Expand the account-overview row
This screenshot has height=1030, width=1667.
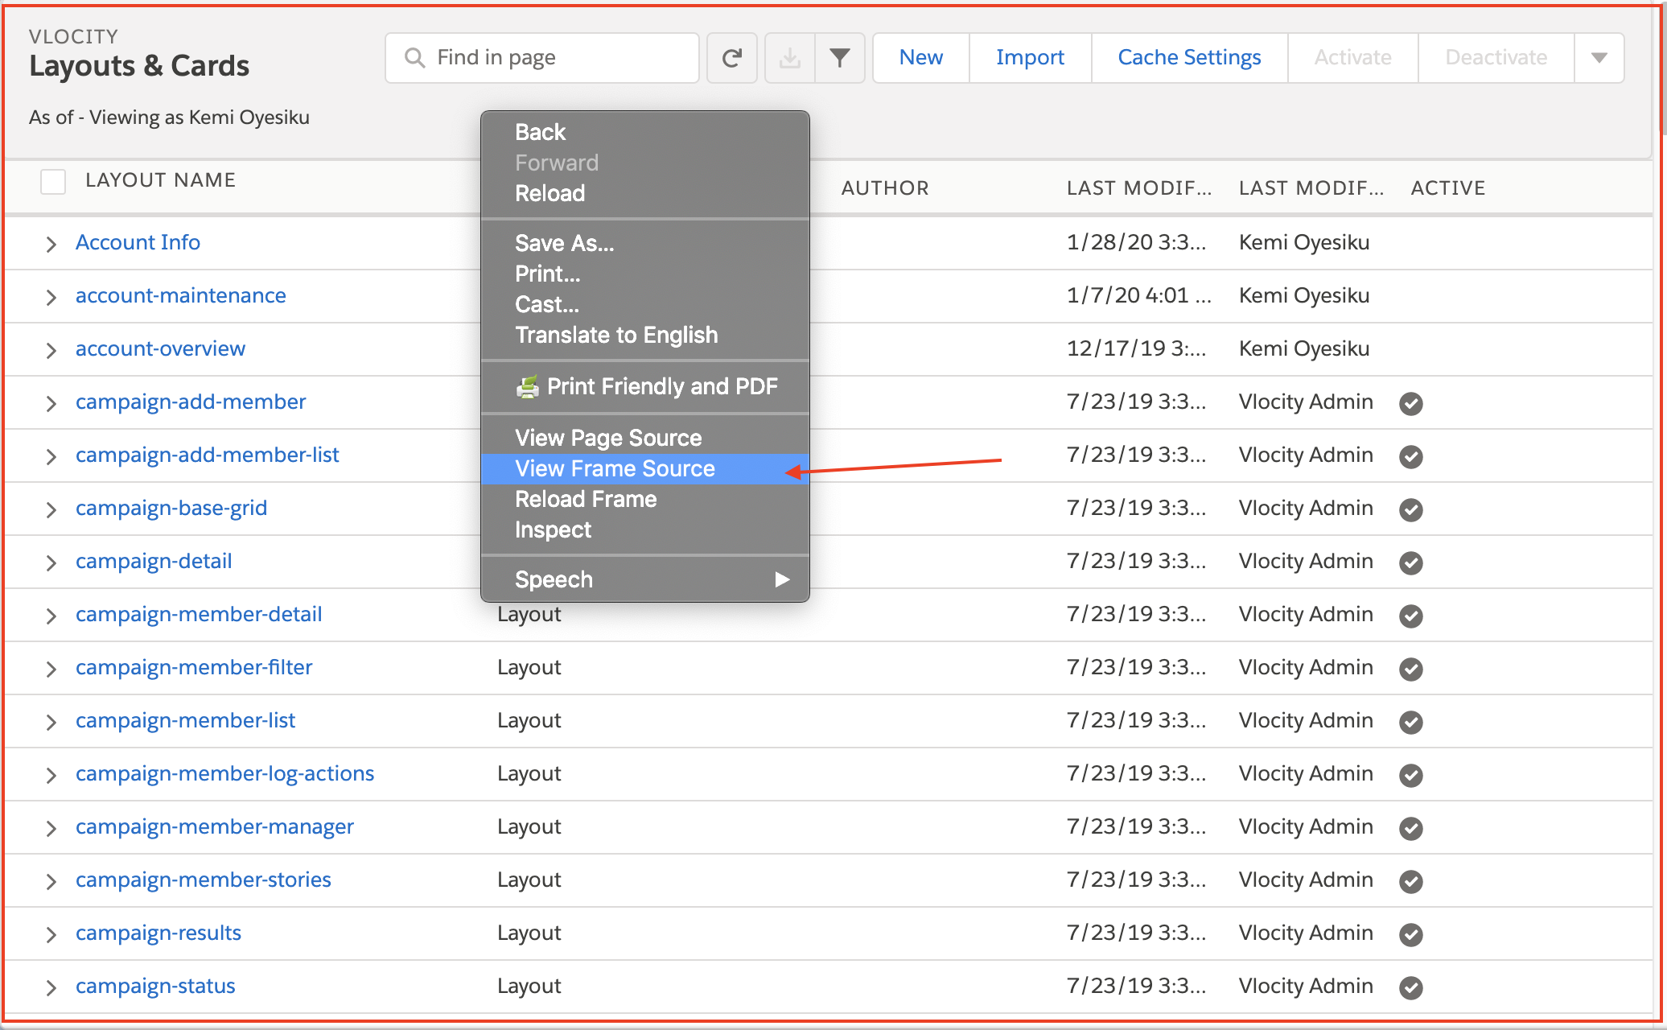(x=51, y=350)
